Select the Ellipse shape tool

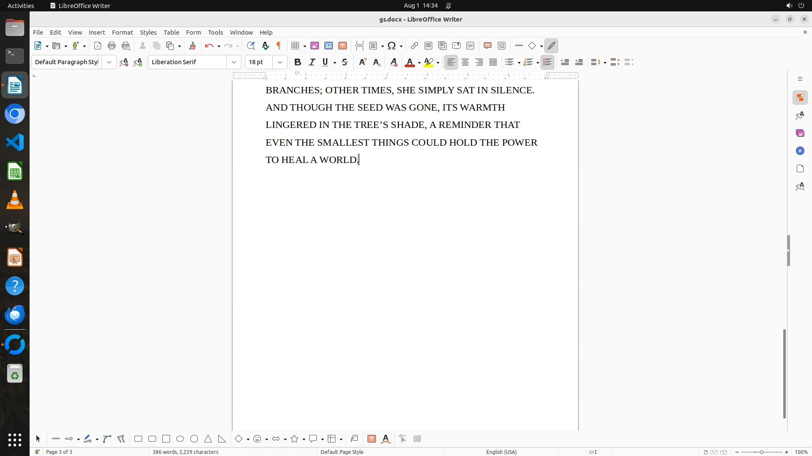[180, 439]
